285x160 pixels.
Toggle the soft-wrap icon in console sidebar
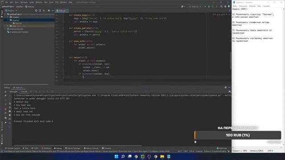(10, 104)
